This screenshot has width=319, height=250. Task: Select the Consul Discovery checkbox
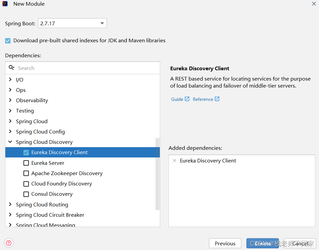coord(26,194)
